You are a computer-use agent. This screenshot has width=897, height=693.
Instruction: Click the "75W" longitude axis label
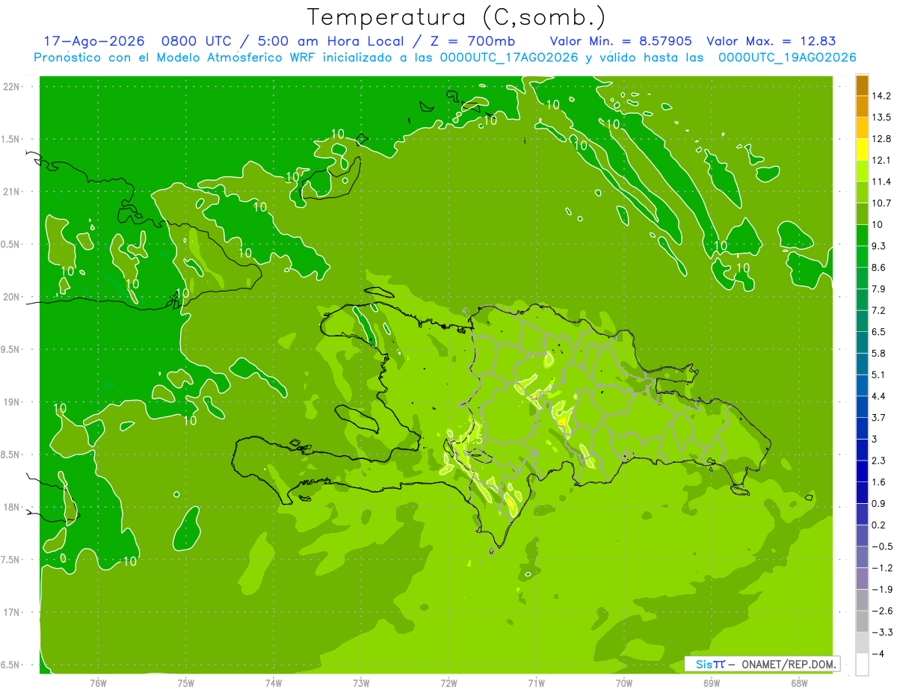pyautogui.click(x=186, y=684)
